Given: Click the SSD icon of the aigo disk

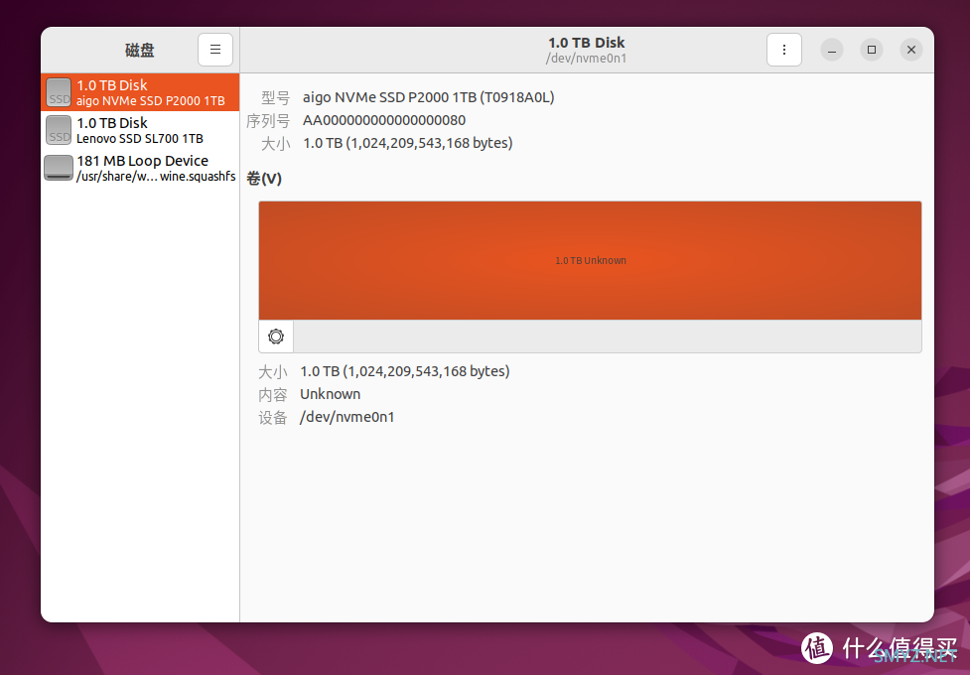Looking at the screenshot, I should 59,92.
